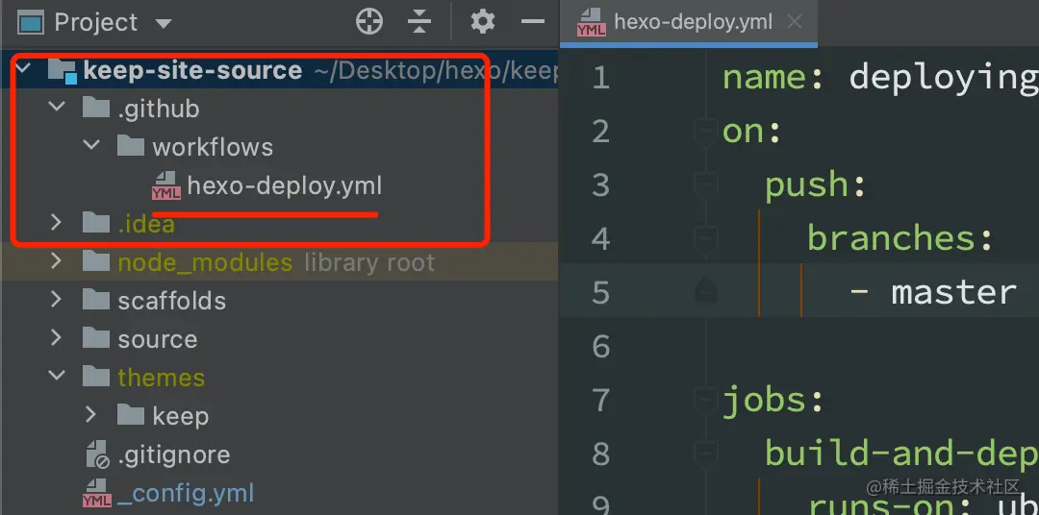Click the 'name' key on line 1
This screenshot has height=515, width=1039.
coord(766,78)
